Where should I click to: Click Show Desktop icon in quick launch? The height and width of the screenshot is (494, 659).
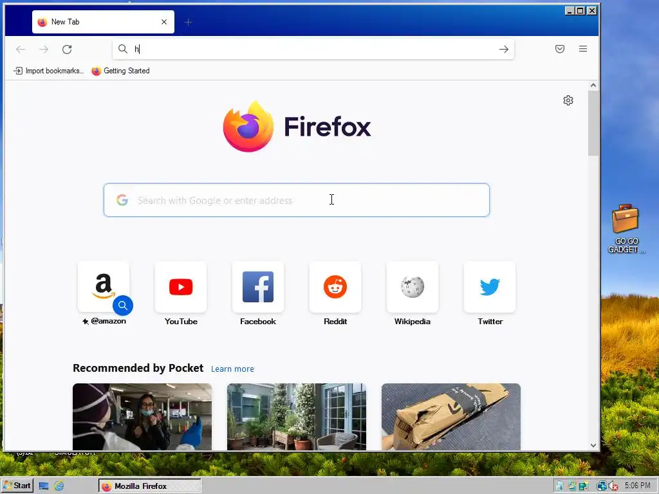click(44, 486)
